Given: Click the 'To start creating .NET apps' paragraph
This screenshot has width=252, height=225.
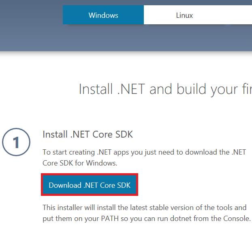Looking at the screenshot, I should [144, 157].
